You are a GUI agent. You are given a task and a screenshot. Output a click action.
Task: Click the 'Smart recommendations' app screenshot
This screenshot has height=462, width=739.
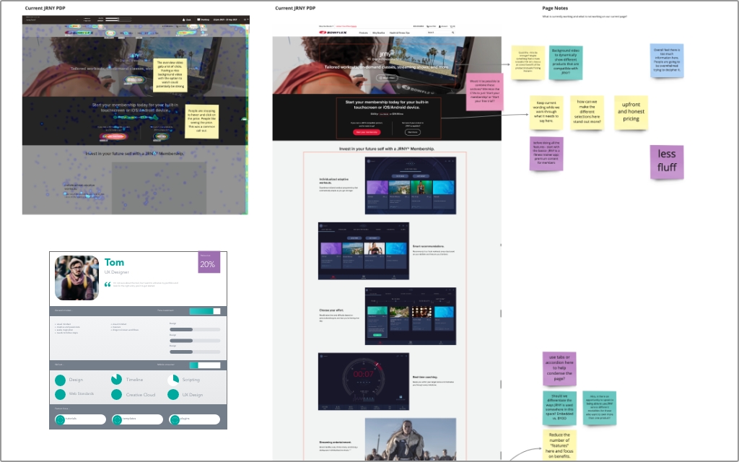pos(364,250)
